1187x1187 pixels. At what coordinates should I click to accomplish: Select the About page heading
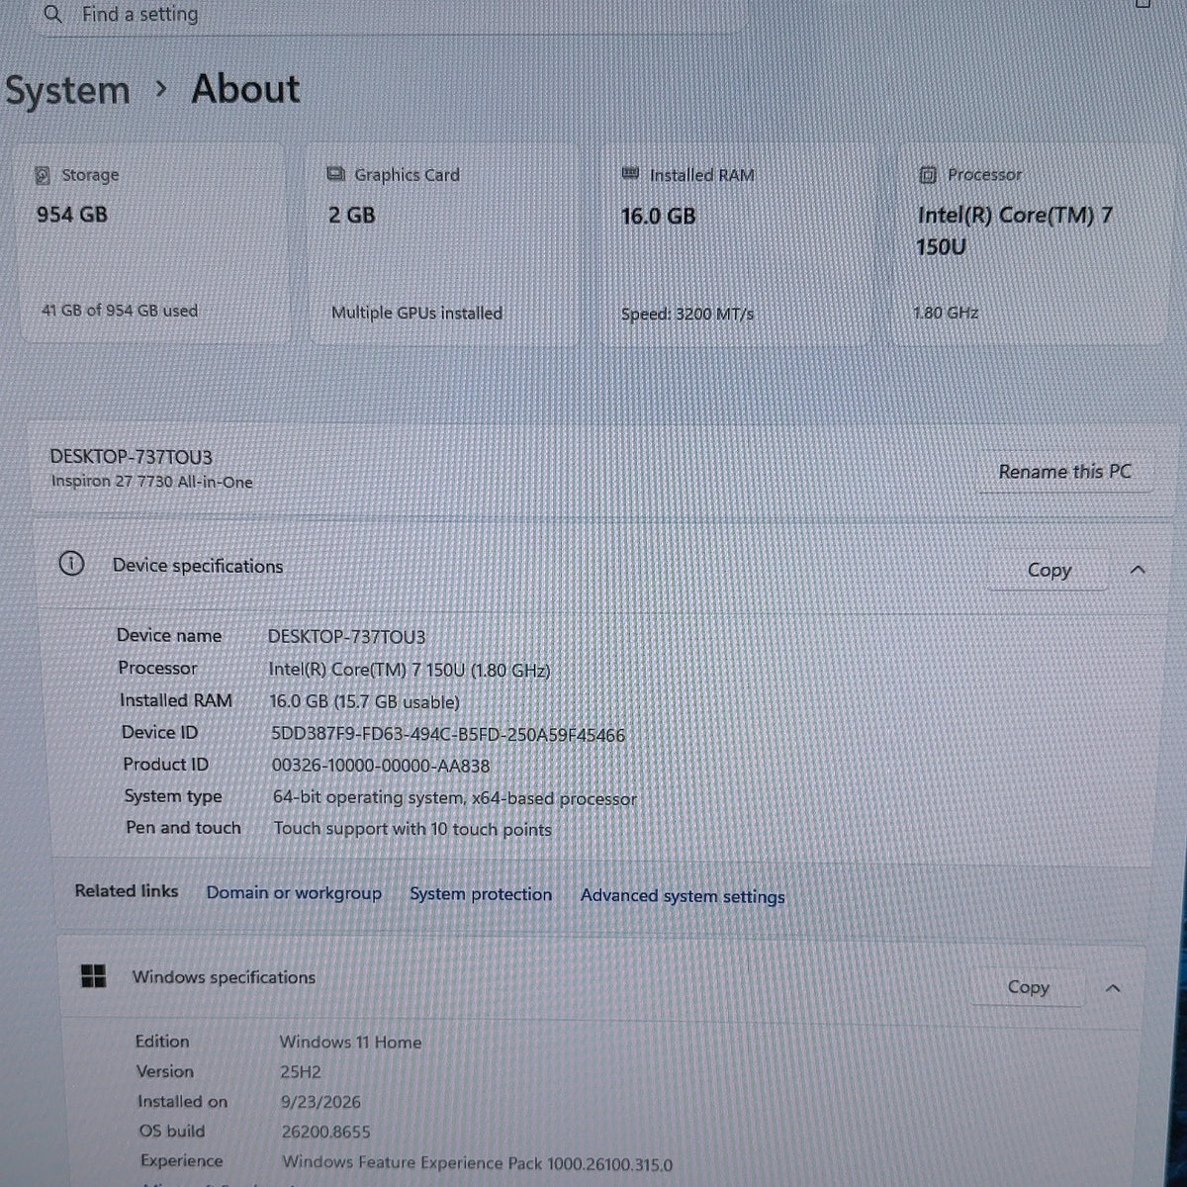click(x=245, y=89)
